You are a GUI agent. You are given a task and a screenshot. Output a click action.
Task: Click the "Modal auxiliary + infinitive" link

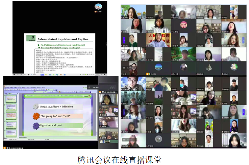56,107
